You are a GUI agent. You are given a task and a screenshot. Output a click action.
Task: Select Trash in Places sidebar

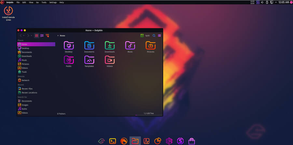(x=24, y=72)
